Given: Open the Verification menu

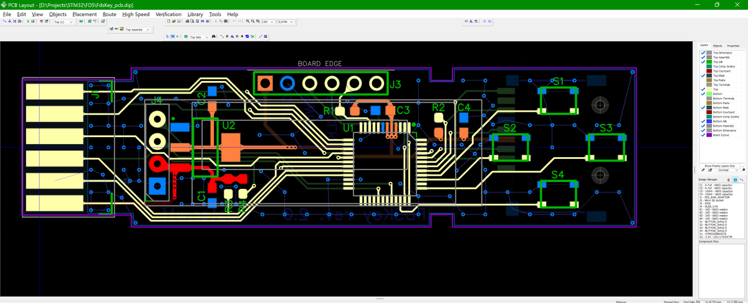Looking at the screenshot, I should (x=168, y=14).
